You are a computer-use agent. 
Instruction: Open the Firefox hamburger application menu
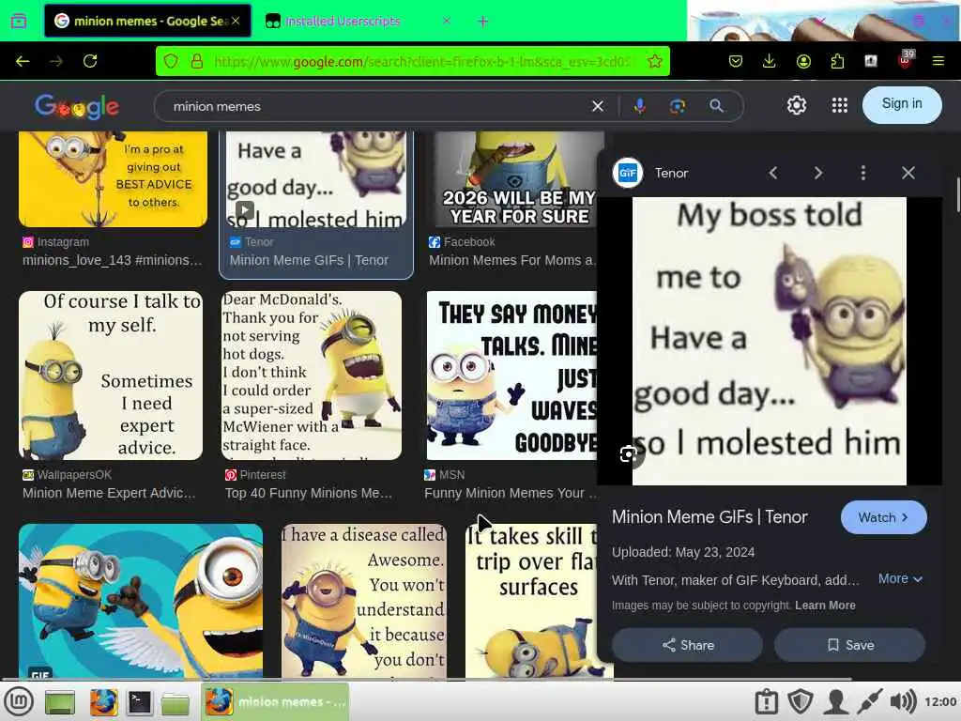(x=938, y=61)
